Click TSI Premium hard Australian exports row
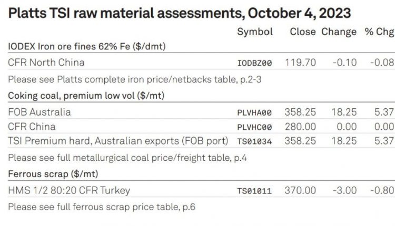The image size is (395, 226). [201, 141]
